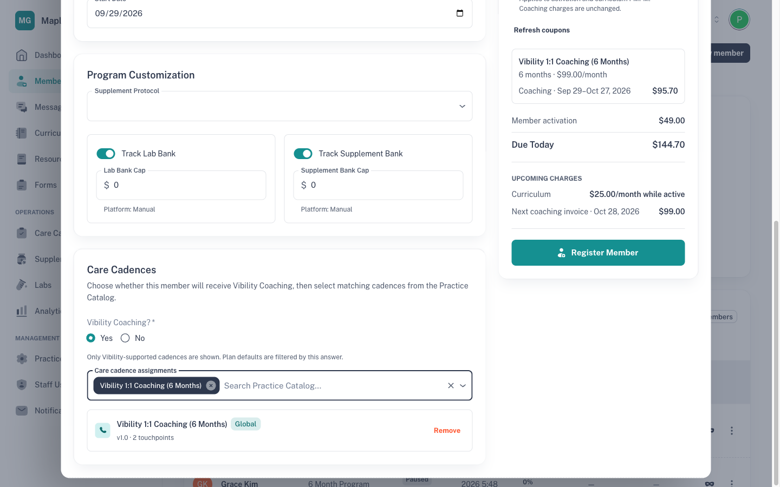This screenshot has width=780, height=487.
Task: Click the Dashboard sidebar icon
Action: [22, 55]
